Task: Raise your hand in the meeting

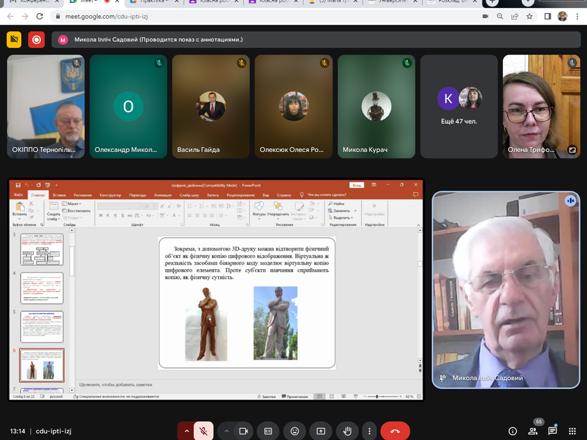Action: pyautogui.click(x=347, y=431)
